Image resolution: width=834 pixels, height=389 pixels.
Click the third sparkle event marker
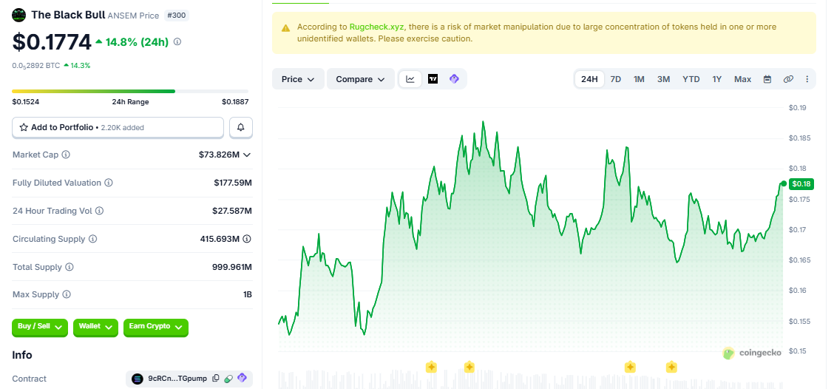[x=630, y=367]
